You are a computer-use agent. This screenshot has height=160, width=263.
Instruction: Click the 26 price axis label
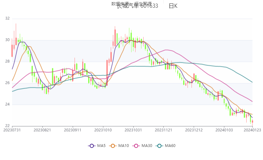(7, 83)
